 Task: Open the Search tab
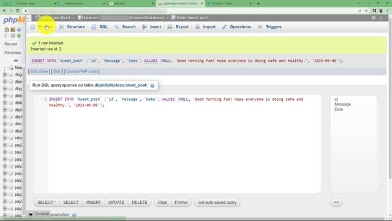click(125, 27)
